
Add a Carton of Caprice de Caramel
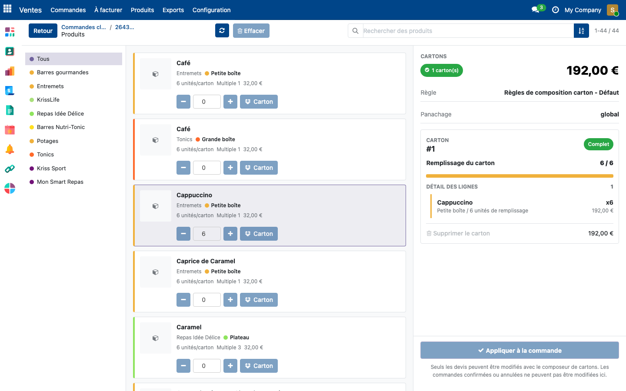click(x=259, y=300)
